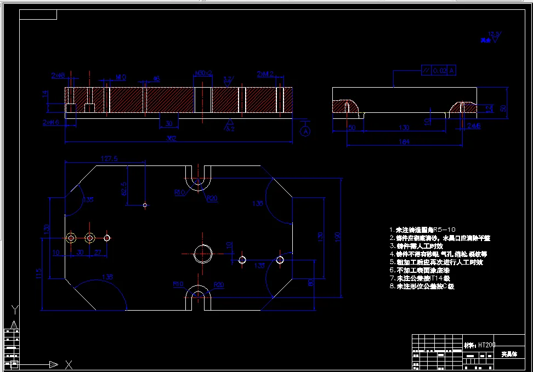
Task: Select the M30x2 thread callout
Action: [x=203, y=73]
